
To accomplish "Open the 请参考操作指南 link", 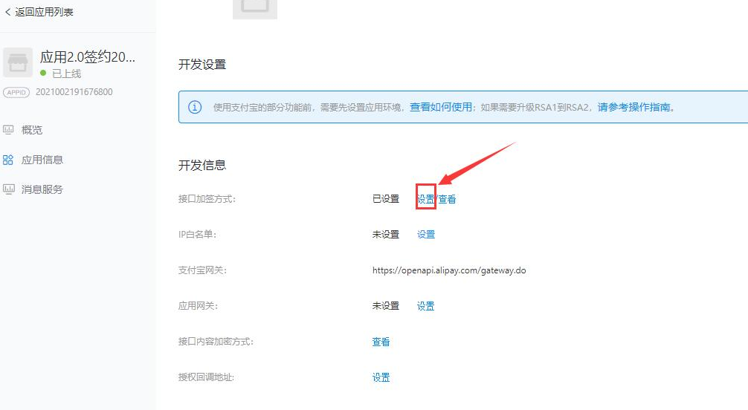I will [x=634, y=107].
